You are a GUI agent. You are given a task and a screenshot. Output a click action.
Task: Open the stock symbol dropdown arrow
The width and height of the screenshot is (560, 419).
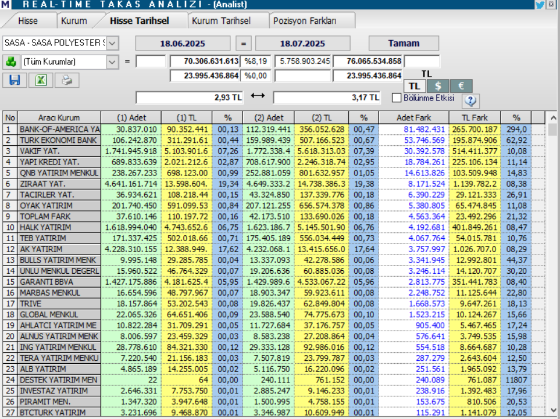[x=113, y=42]
